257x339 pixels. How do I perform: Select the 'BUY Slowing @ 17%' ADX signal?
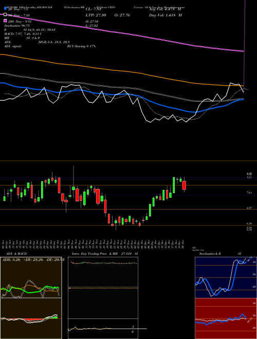click(x=81, y=46)
